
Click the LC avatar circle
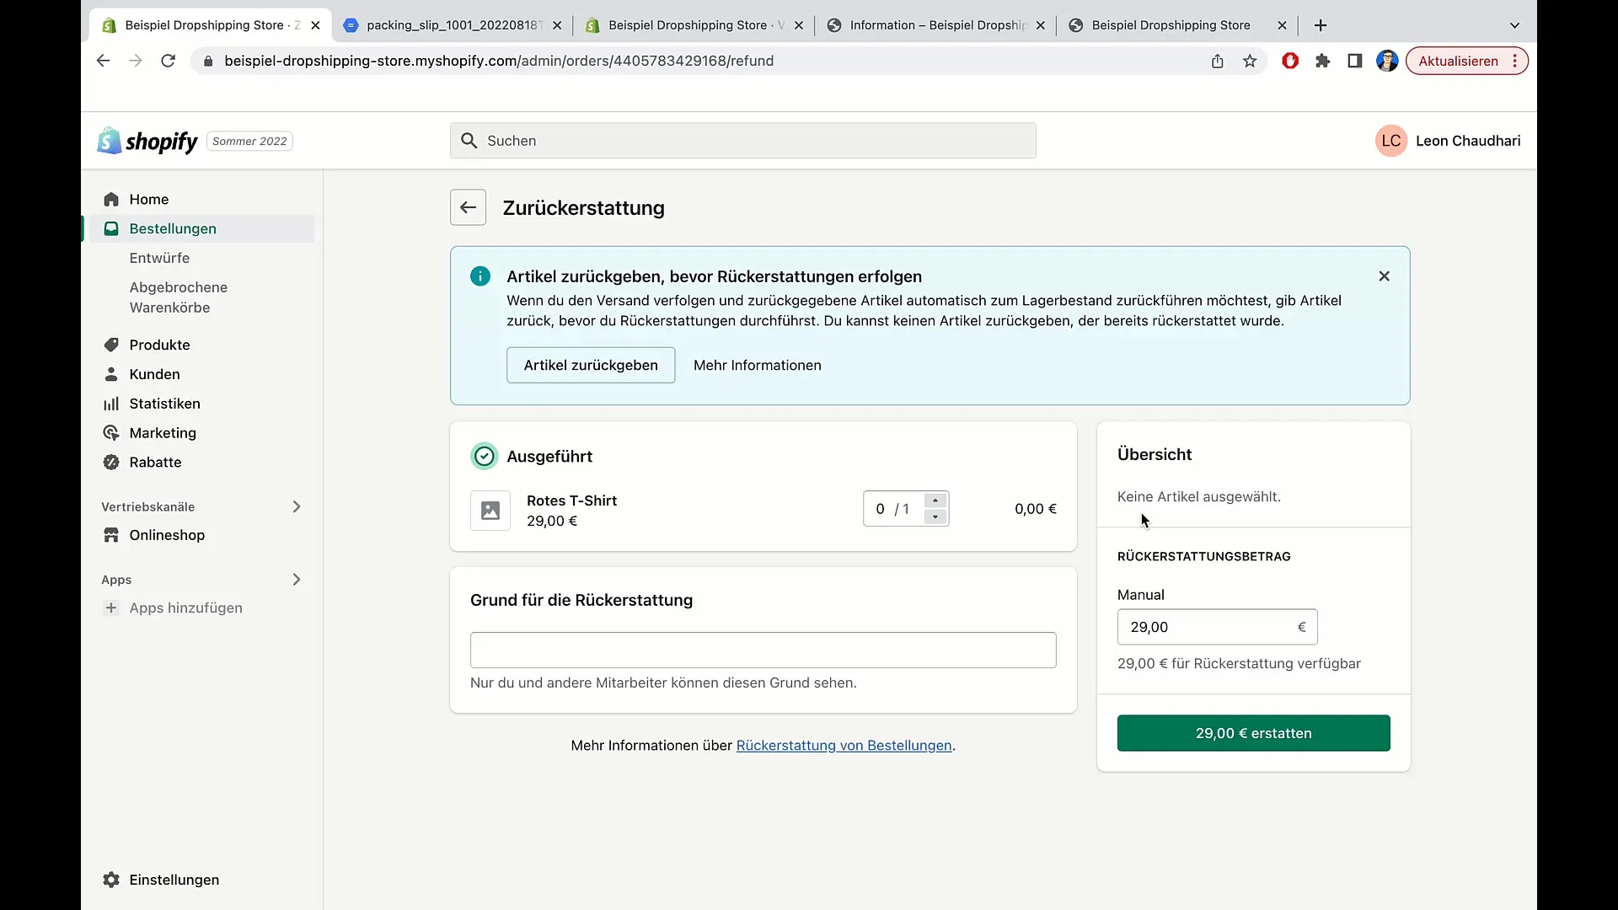[x=1390, y=141]
